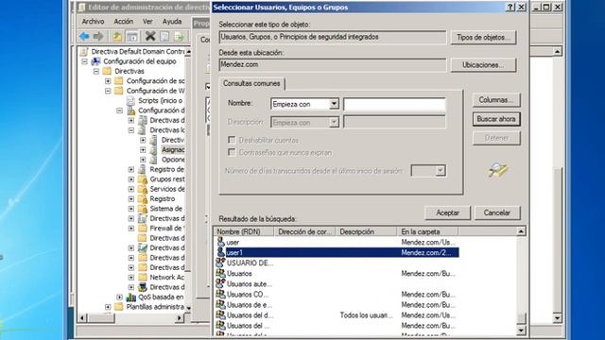Tick the Contraseñas que nunca expiran checkbox
Viewport: 605px width, 340px height.
tap(232, 152)
